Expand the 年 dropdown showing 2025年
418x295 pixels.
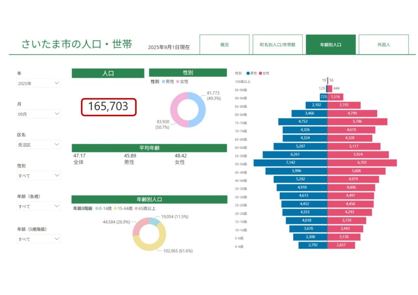click(x=39, y=83)
